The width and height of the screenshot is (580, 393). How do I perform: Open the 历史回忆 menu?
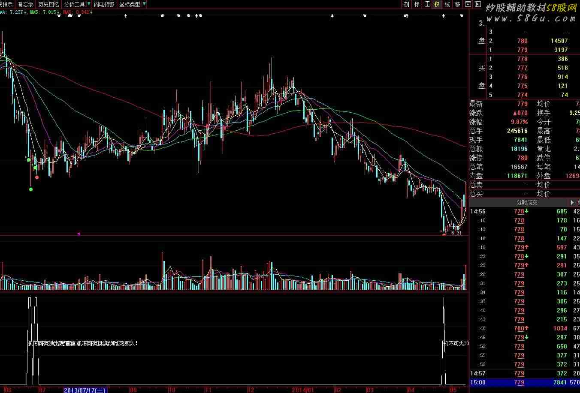48,4
